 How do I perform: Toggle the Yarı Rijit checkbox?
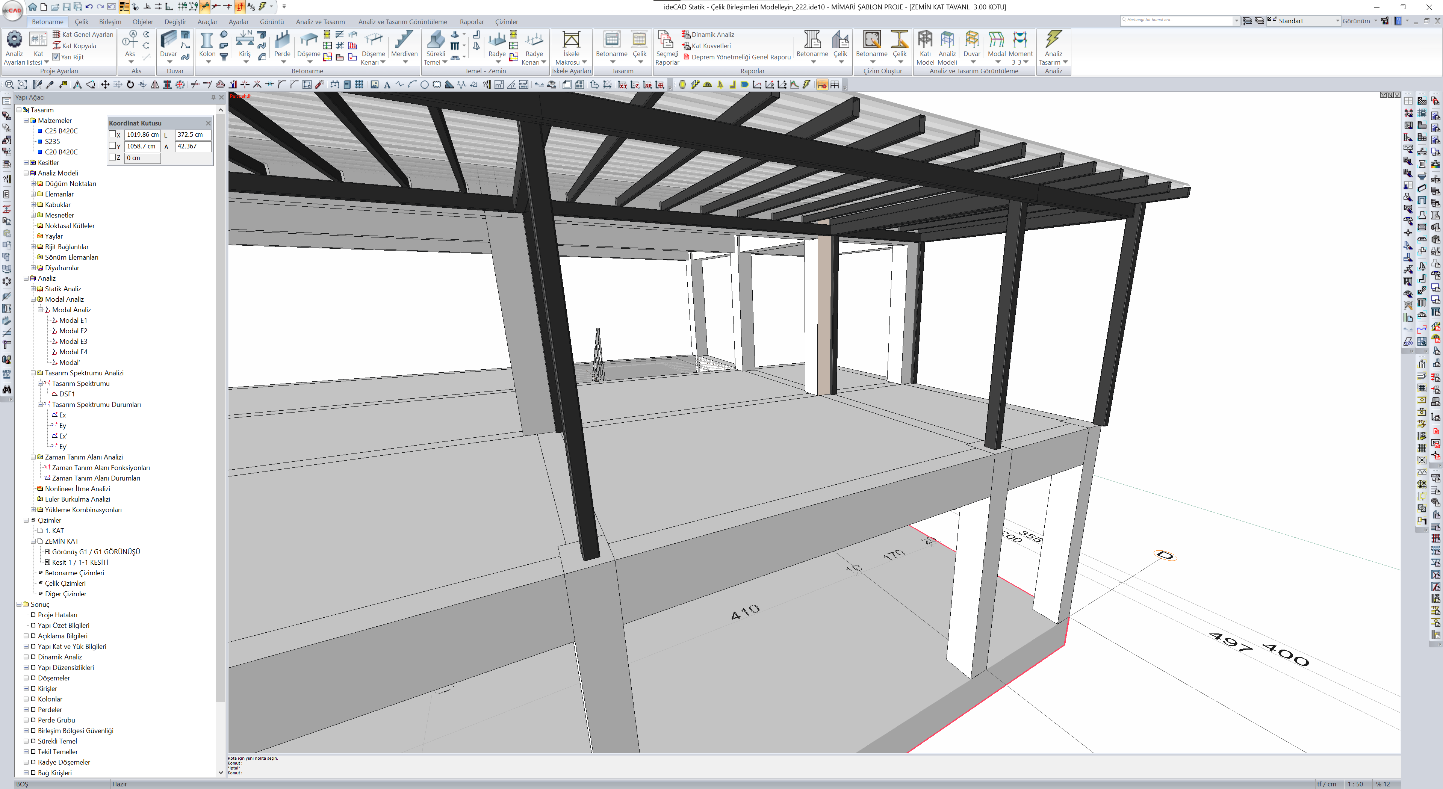(x=56, y=57)
